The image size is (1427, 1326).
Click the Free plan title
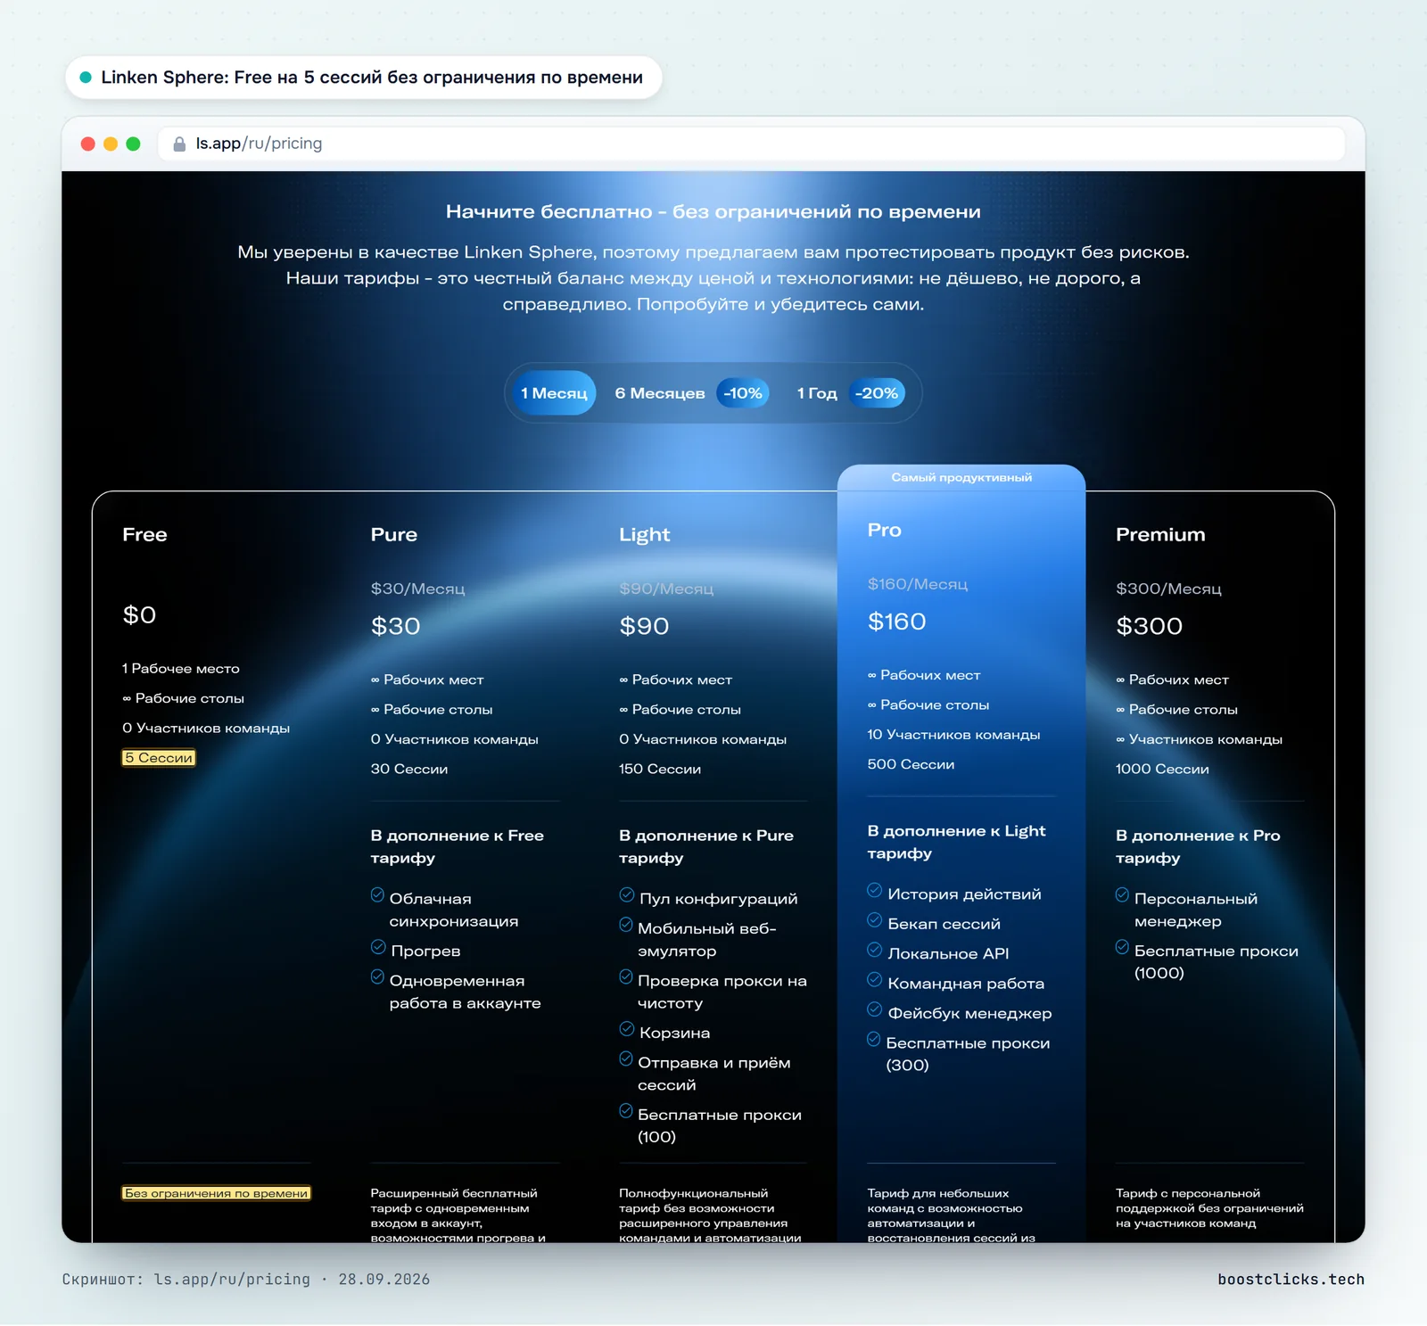pyautogui.click(x=144, y=534)
